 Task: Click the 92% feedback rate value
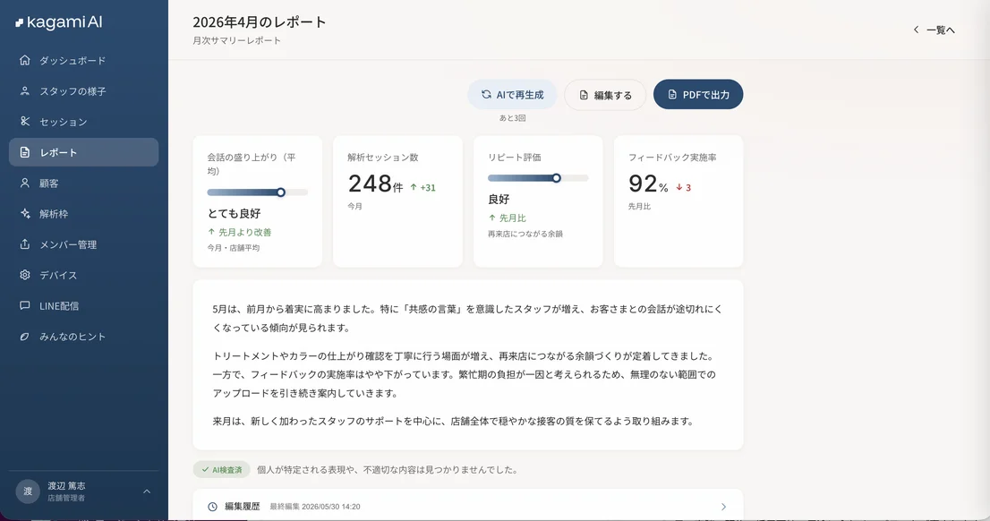648,184
